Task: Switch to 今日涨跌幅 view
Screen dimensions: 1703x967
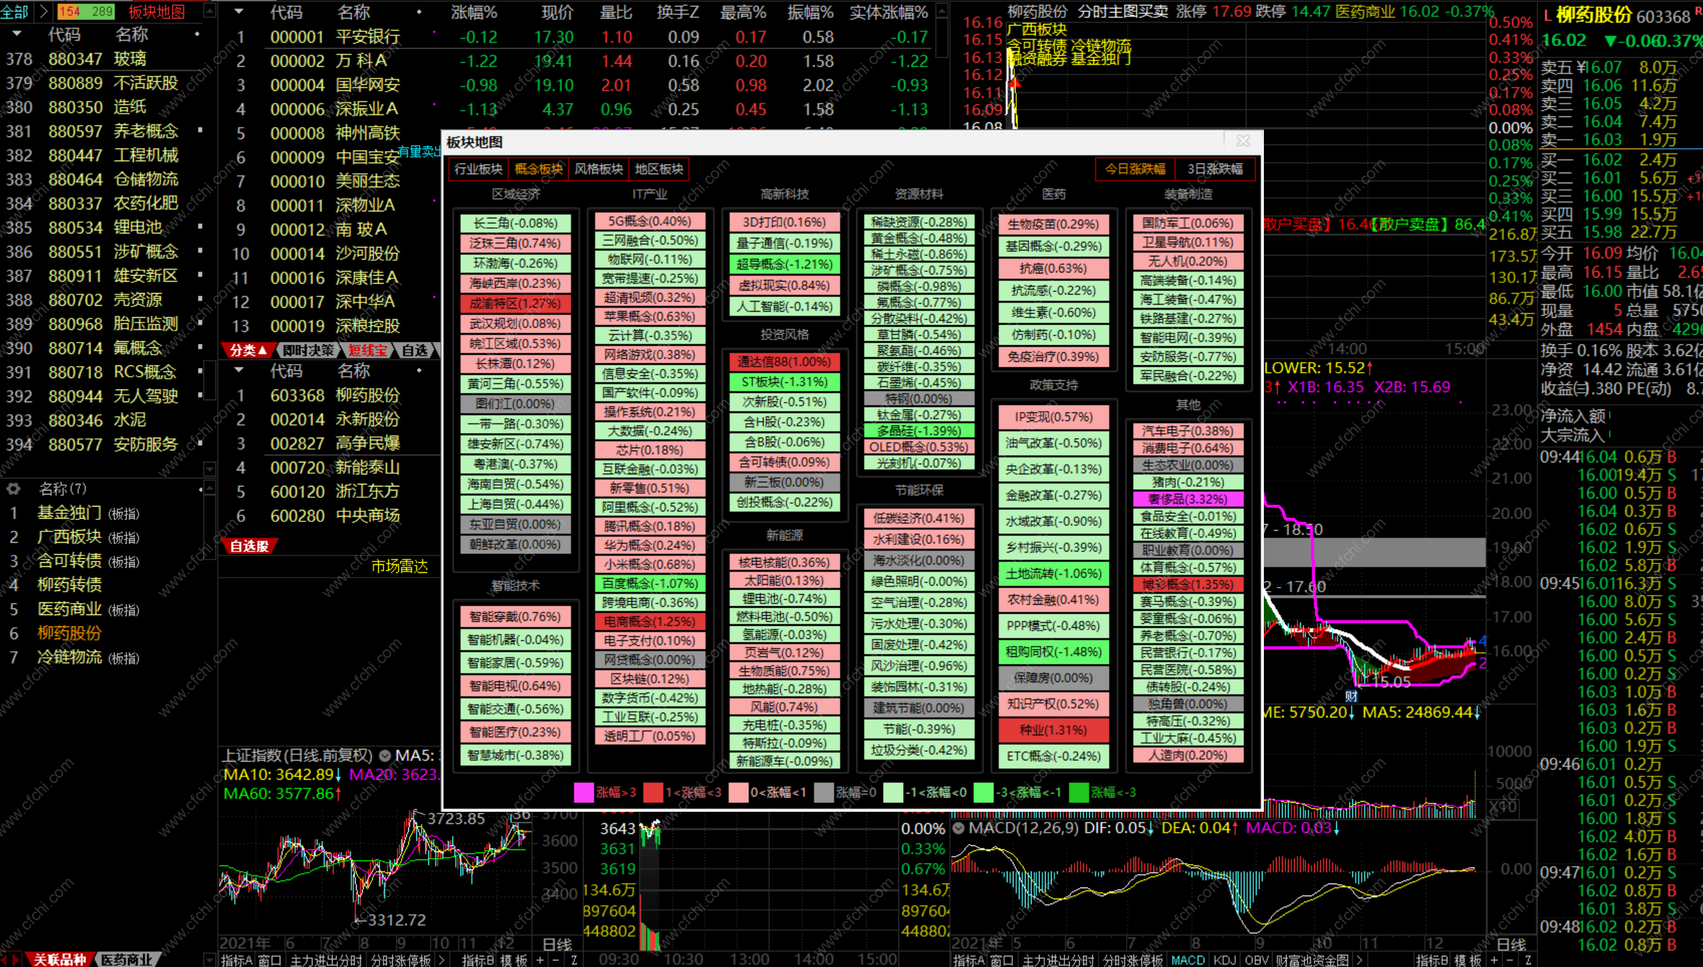Action: click(x=1135, y=169)
